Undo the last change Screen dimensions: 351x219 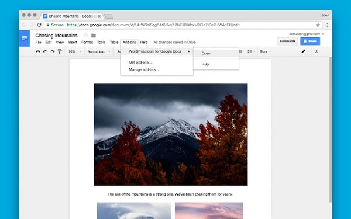click(45, 51)
